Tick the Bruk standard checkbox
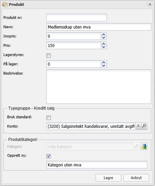The image size is (155, 186). pos(49,117)
